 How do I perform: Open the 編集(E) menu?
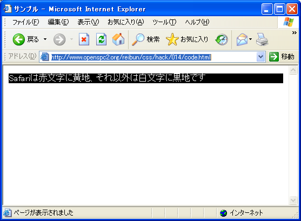(58, 22)
